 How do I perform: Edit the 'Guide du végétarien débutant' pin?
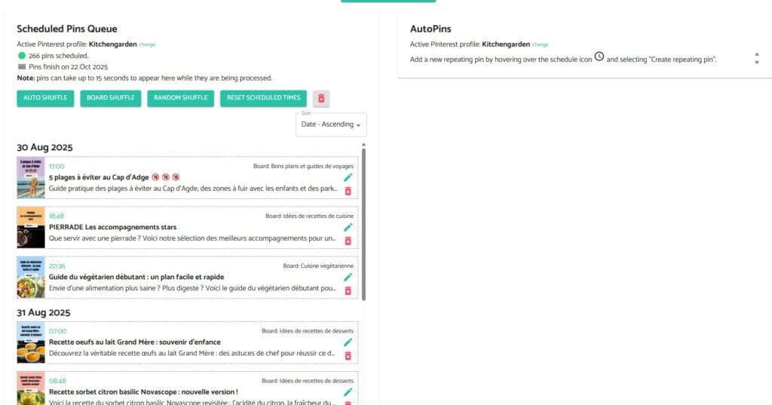348,277
